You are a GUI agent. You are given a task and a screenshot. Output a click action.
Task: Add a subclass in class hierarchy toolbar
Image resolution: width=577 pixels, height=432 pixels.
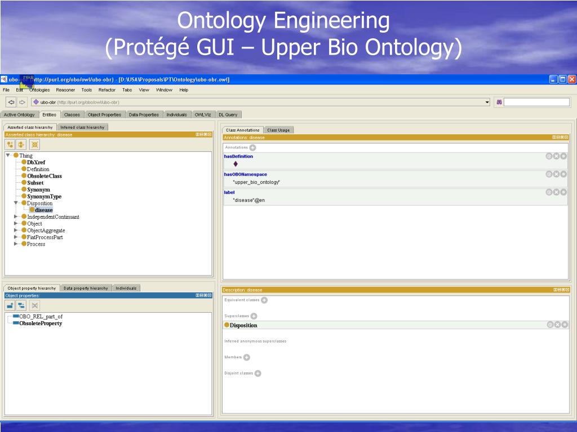(10, 145)
